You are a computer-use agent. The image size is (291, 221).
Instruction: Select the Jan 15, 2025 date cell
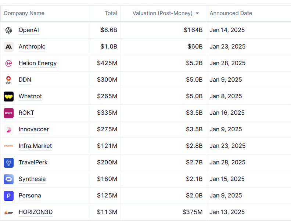click(248, 179)
